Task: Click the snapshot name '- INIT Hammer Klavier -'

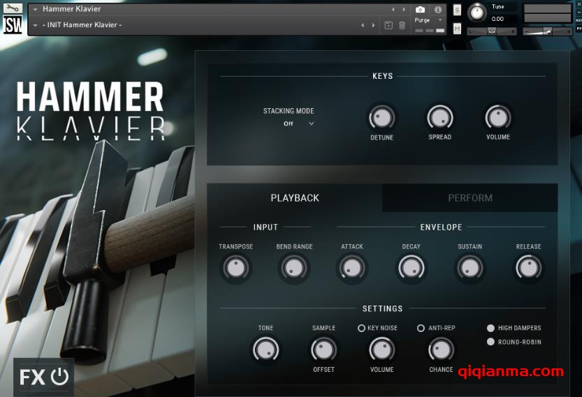Action: [82, 25]
